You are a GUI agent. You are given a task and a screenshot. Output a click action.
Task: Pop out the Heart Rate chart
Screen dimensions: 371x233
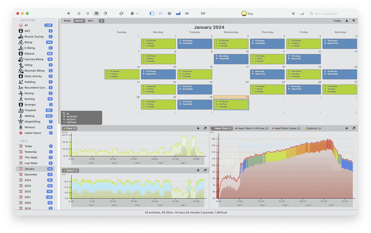click(353, 128)
